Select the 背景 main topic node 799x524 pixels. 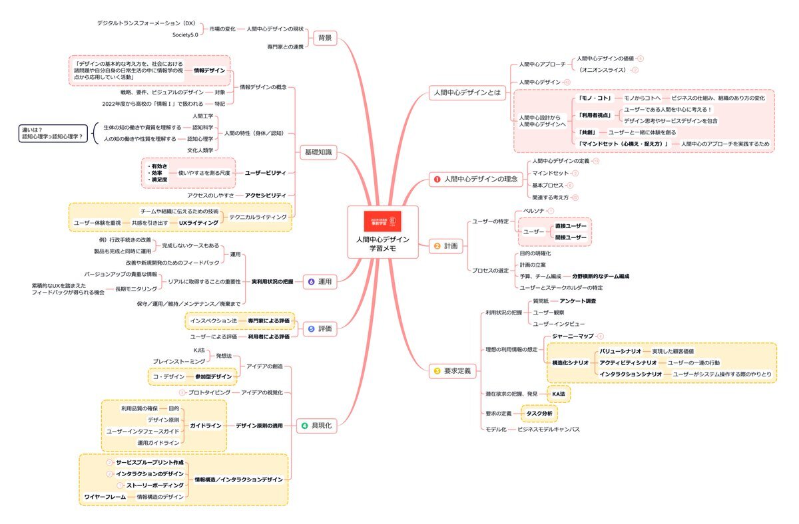(325, 38)
